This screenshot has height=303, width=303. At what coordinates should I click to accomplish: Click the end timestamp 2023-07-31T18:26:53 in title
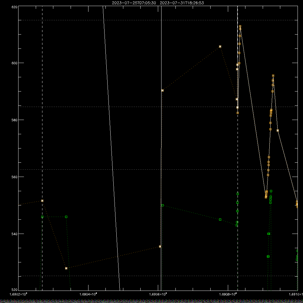[x=182, y=3]
